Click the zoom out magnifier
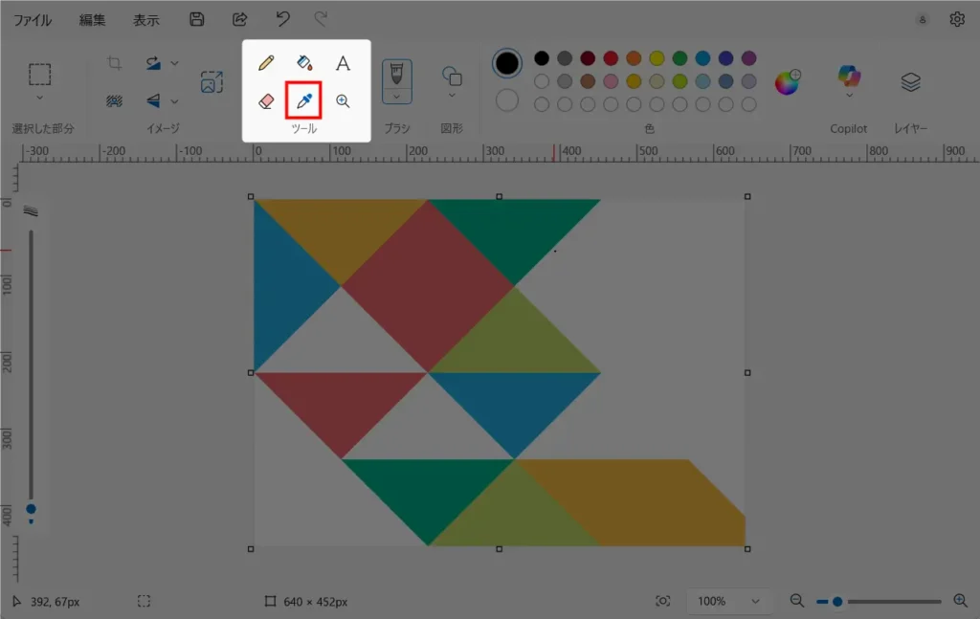 [797, 601]
